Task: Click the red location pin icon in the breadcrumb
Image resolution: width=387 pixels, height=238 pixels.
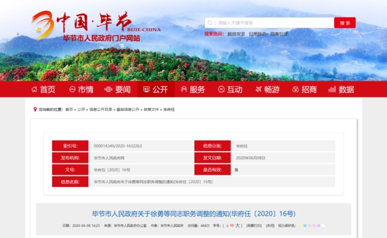Action: pos(35,110)
